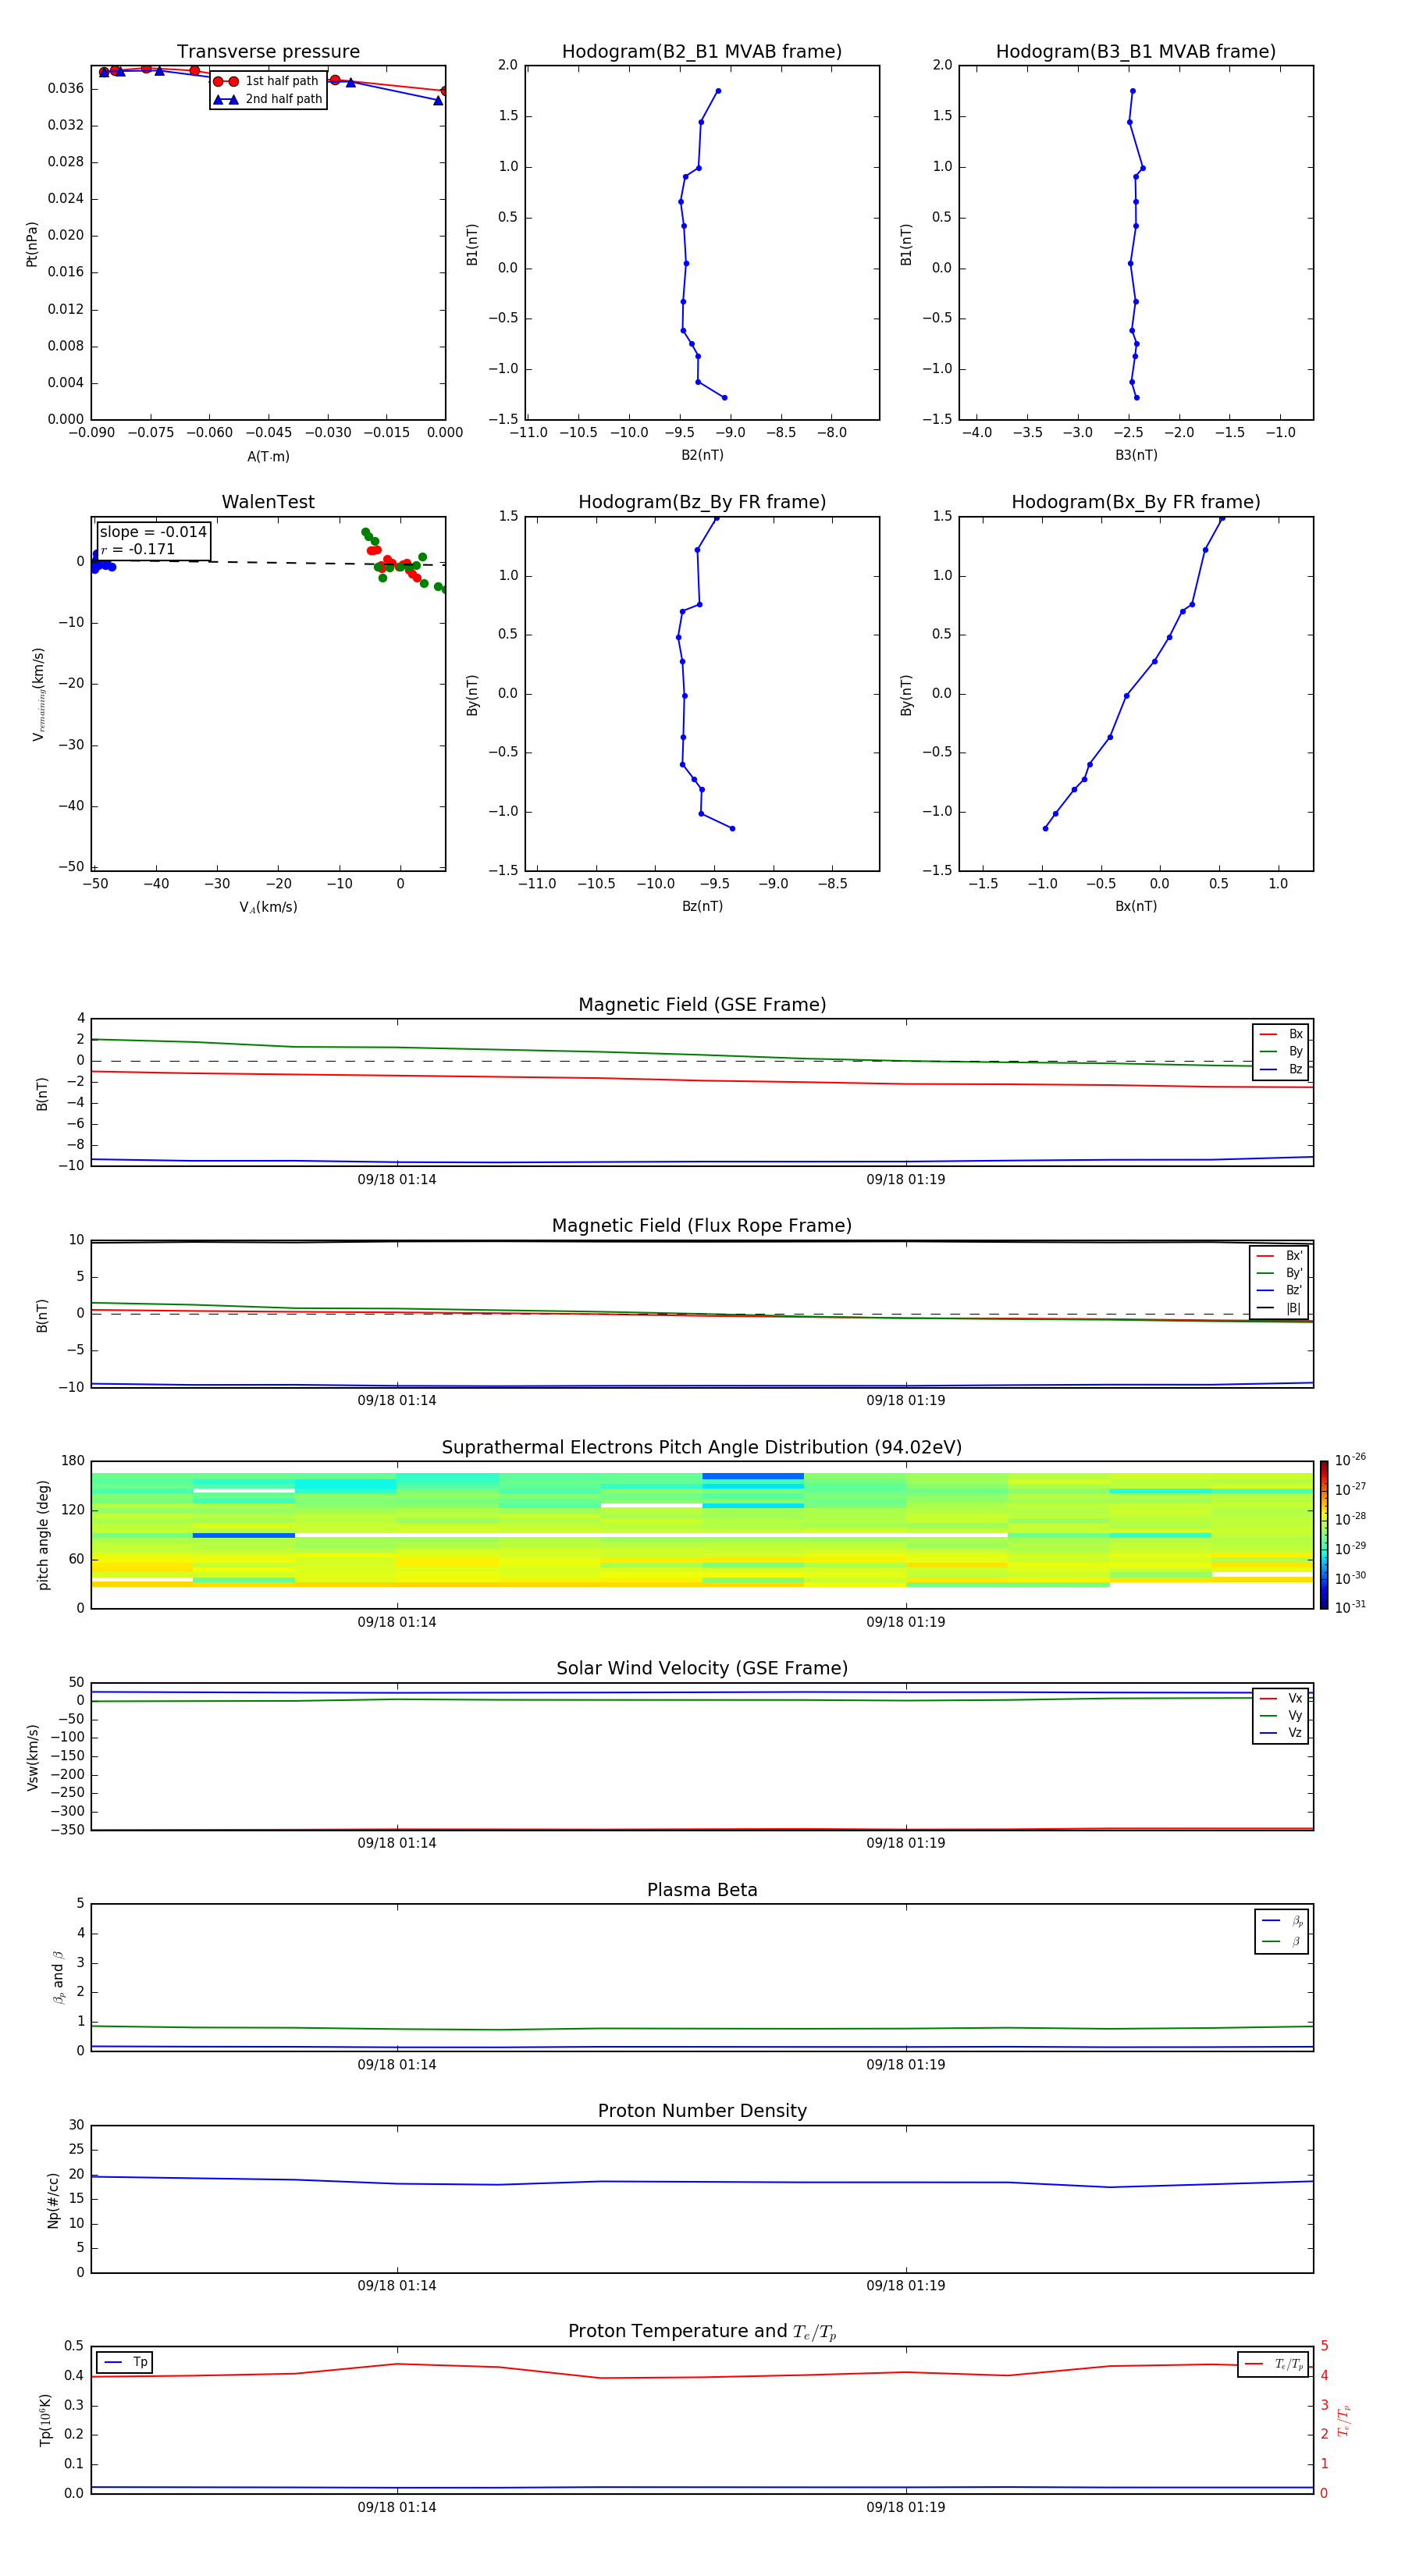Click the "A(T·m)" x-axis label

pyautogui.click(x=268, y=456)
